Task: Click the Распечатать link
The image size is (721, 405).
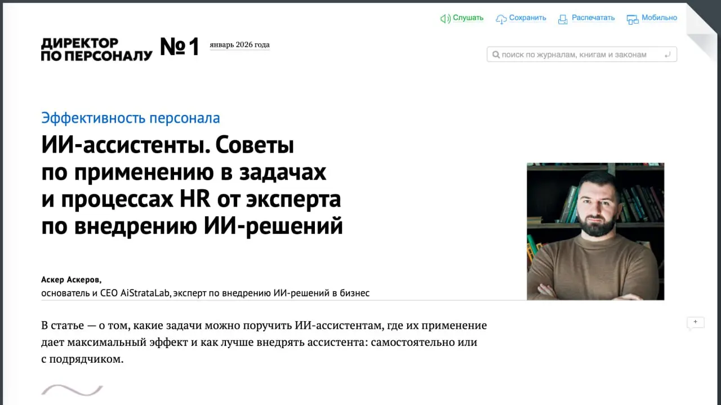Action: 593,17
